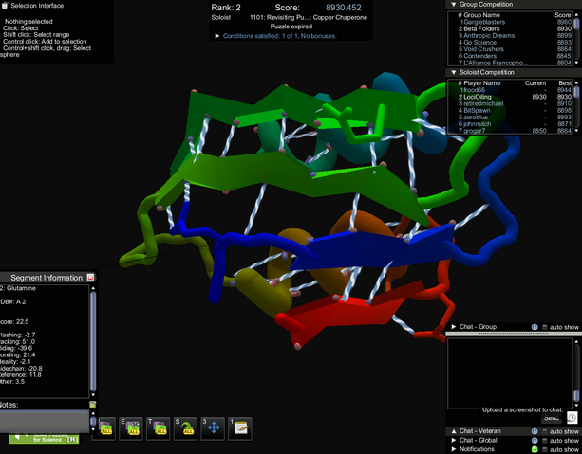Expand the Notifications section
Screen dimensions: 582x454
pyautogui.click(x=453, y=449)
